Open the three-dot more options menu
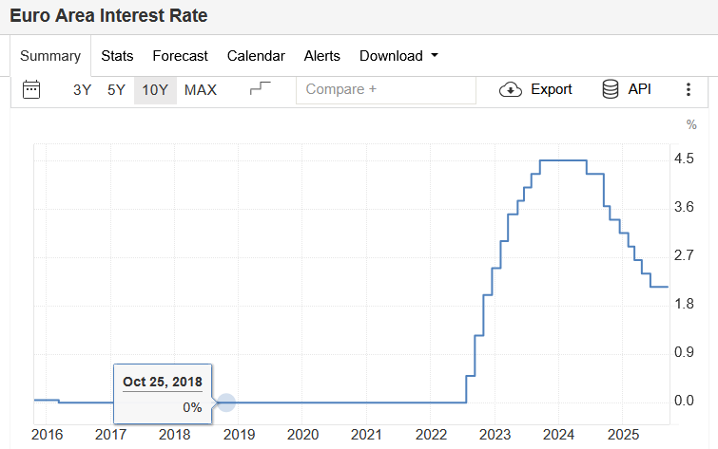 click(688, 89)
